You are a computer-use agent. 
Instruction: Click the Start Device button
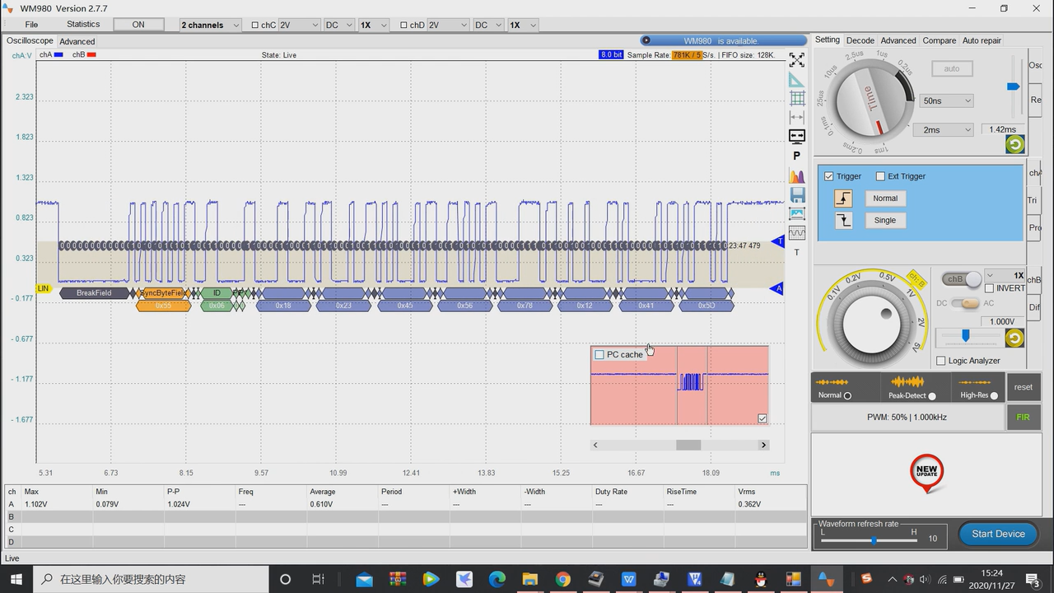pos(997,534)
